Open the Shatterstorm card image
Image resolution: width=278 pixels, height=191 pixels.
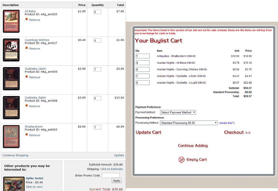(x=11, y=136)
